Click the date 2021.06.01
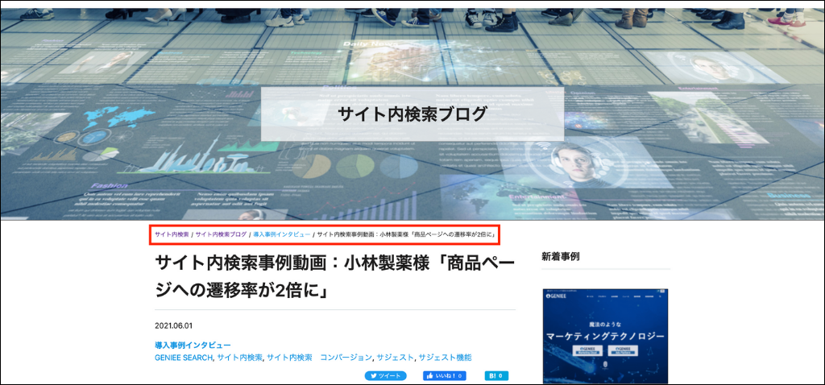825x385 pixels. [x=174, y=326]
